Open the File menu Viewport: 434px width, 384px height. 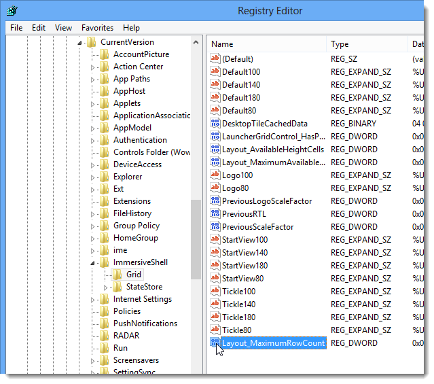click(x=16, y=28)
